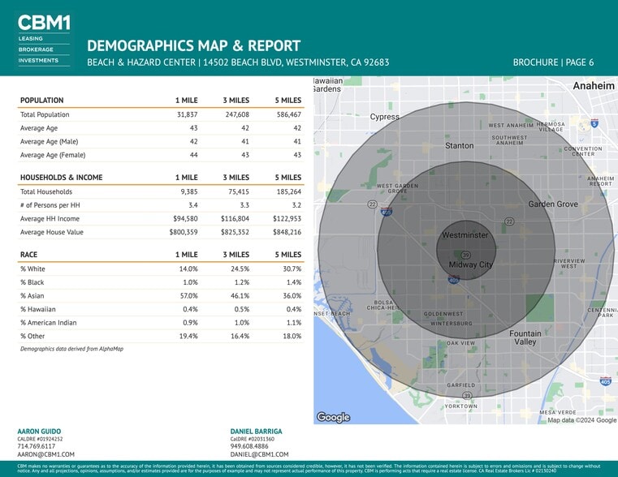
Task: Click the I-405 shield below Midway City
Action: point(454,280)
